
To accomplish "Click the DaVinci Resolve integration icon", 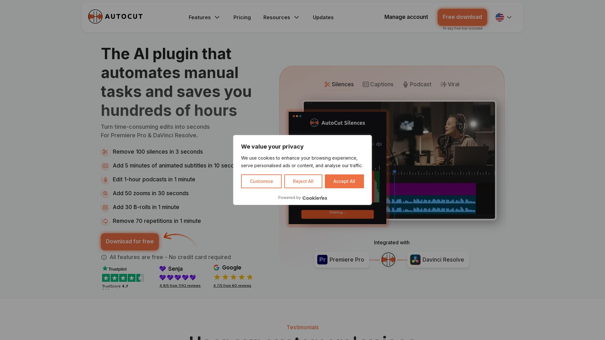I will click(x=415, y=260).
